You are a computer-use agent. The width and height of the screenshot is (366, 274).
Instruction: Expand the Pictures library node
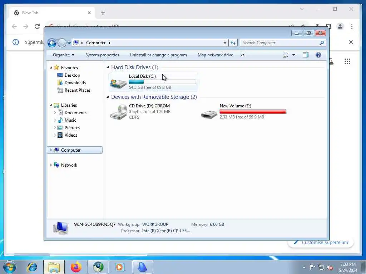pyautogui.click(x=55, y=128)
